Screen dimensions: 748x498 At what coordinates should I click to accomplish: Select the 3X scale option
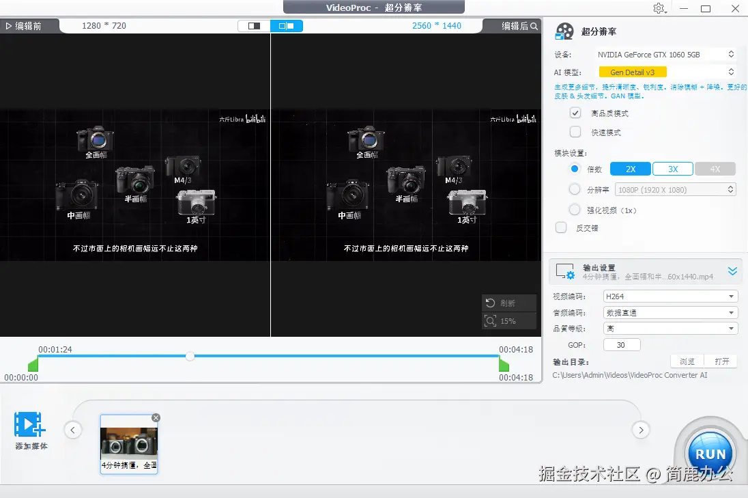pyautogui.click(x=673, y=168)
